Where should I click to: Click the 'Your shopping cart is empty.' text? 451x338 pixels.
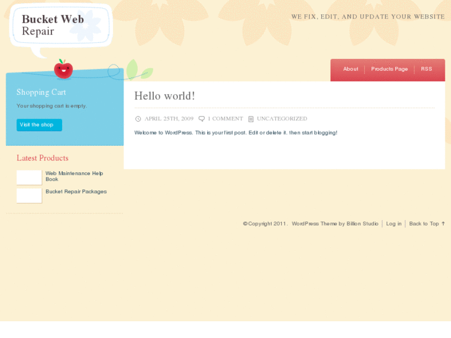[x=51, y=106]
